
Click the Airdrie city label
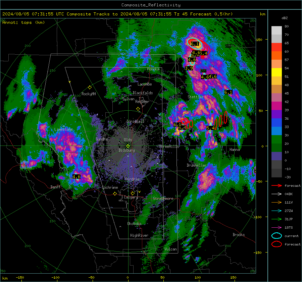tap(132, 179)
